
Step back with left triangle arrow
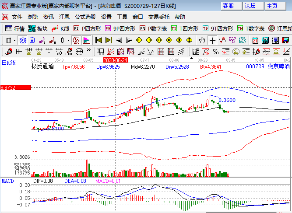(x=119, y=40)
